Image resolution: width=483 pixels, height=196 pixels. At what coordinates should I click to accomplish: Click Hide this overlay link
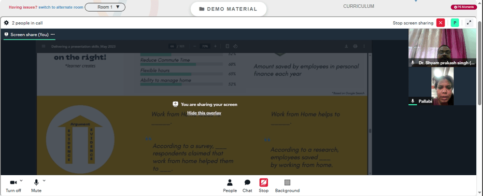[x=204, y=113]
